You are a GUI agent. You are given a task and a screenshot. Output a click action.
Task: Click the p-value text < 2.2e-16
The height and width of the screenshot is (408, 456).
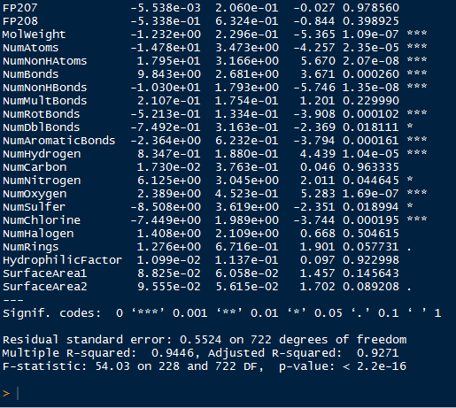tap(375, 366)
